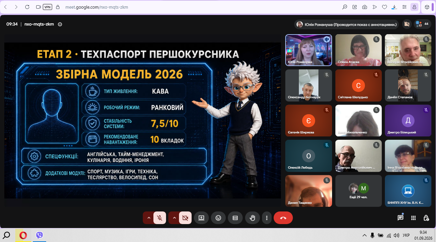The height and width of the screenshot is (242, 436).
Task: Expand audio settings chevron
Action: pyautogui.click(x=148, y=218)
